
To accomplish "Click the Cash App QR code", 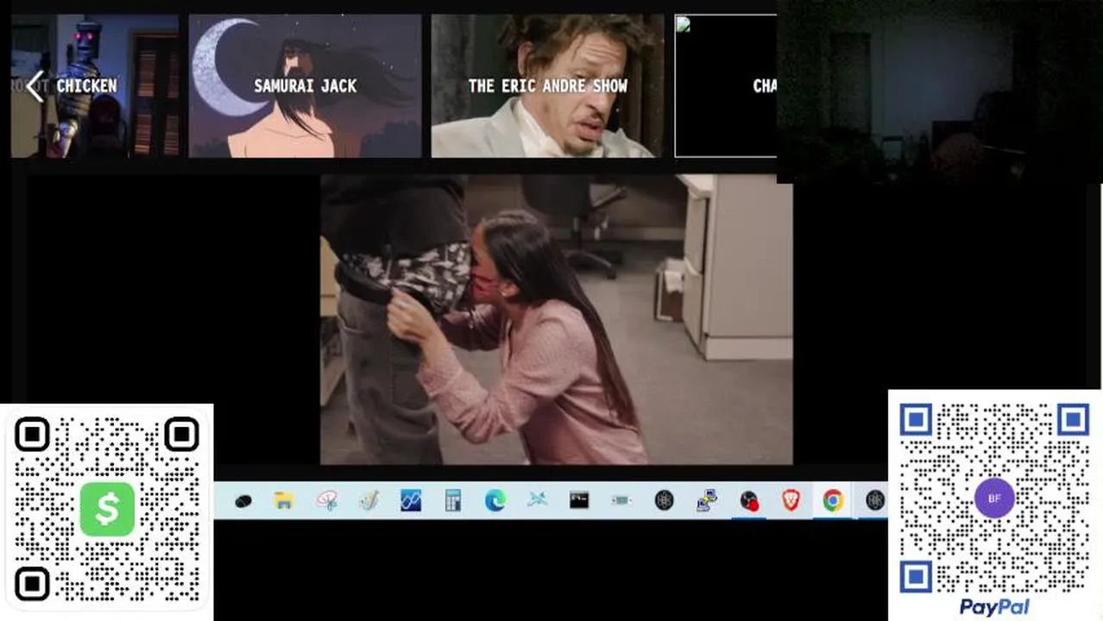I will pyautogui.click(x=106, y=510).
